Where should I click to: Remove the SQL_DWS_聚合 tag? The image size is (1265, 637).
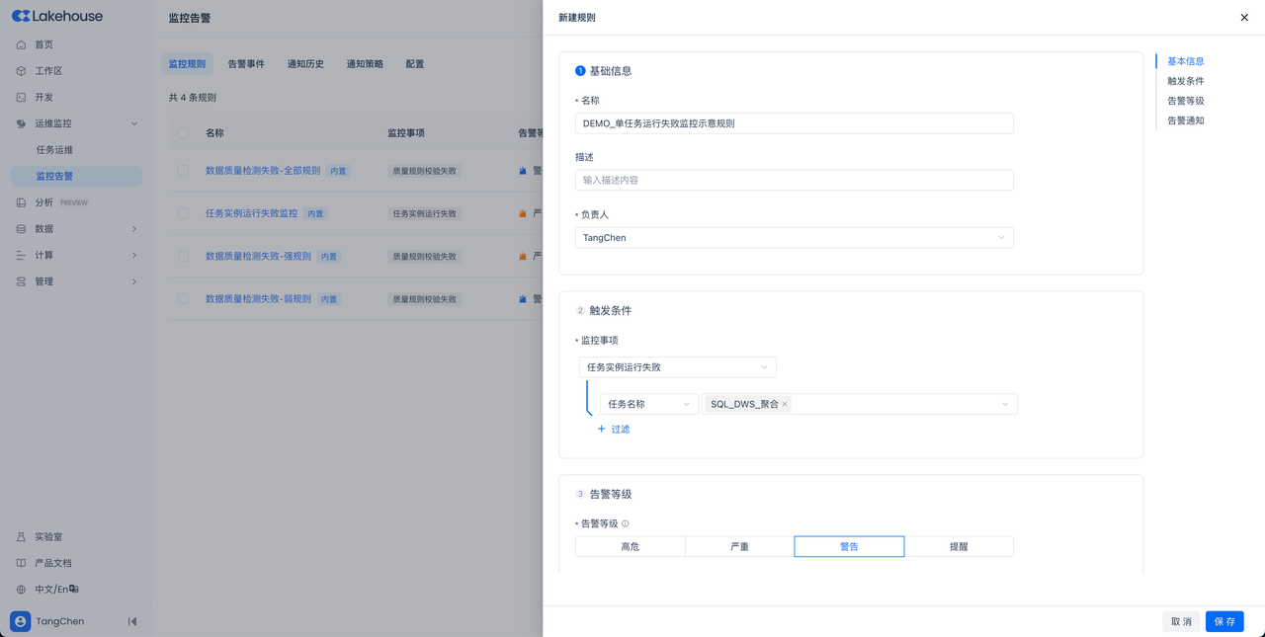click(785, 404)
